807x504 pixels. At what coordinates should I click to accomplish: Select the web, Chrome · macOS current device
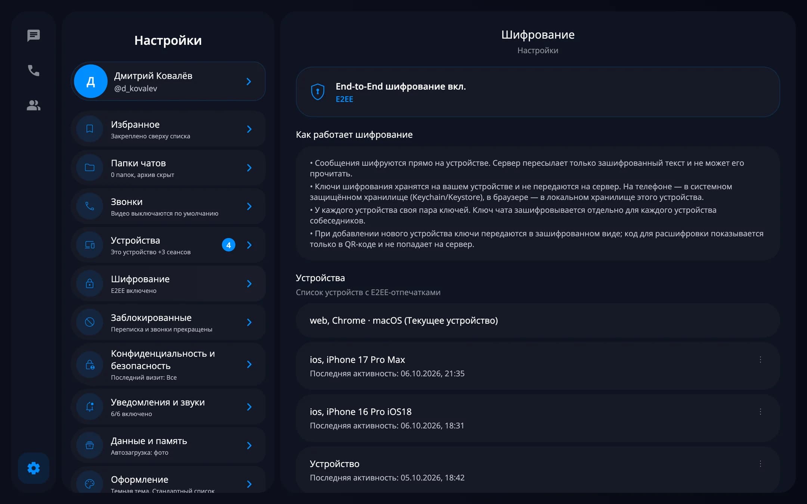point(538,321)
